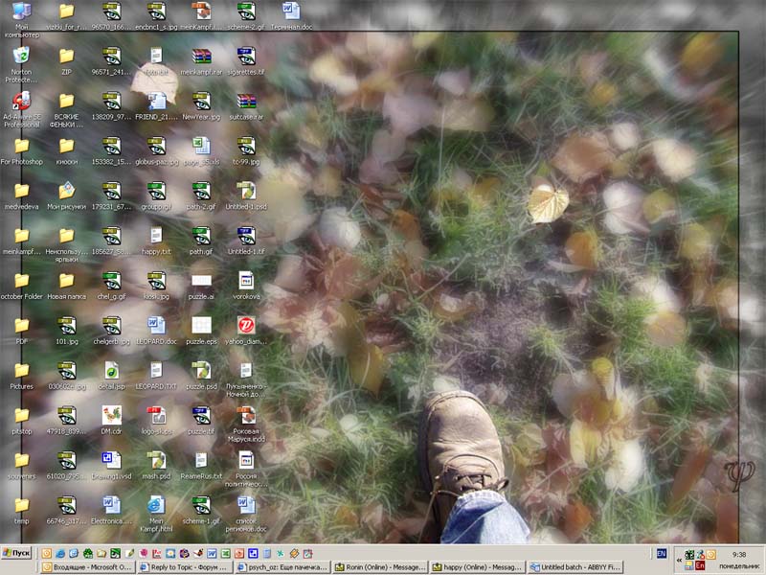Select the LEOPARD.TXT text file

tap(156, 377)
